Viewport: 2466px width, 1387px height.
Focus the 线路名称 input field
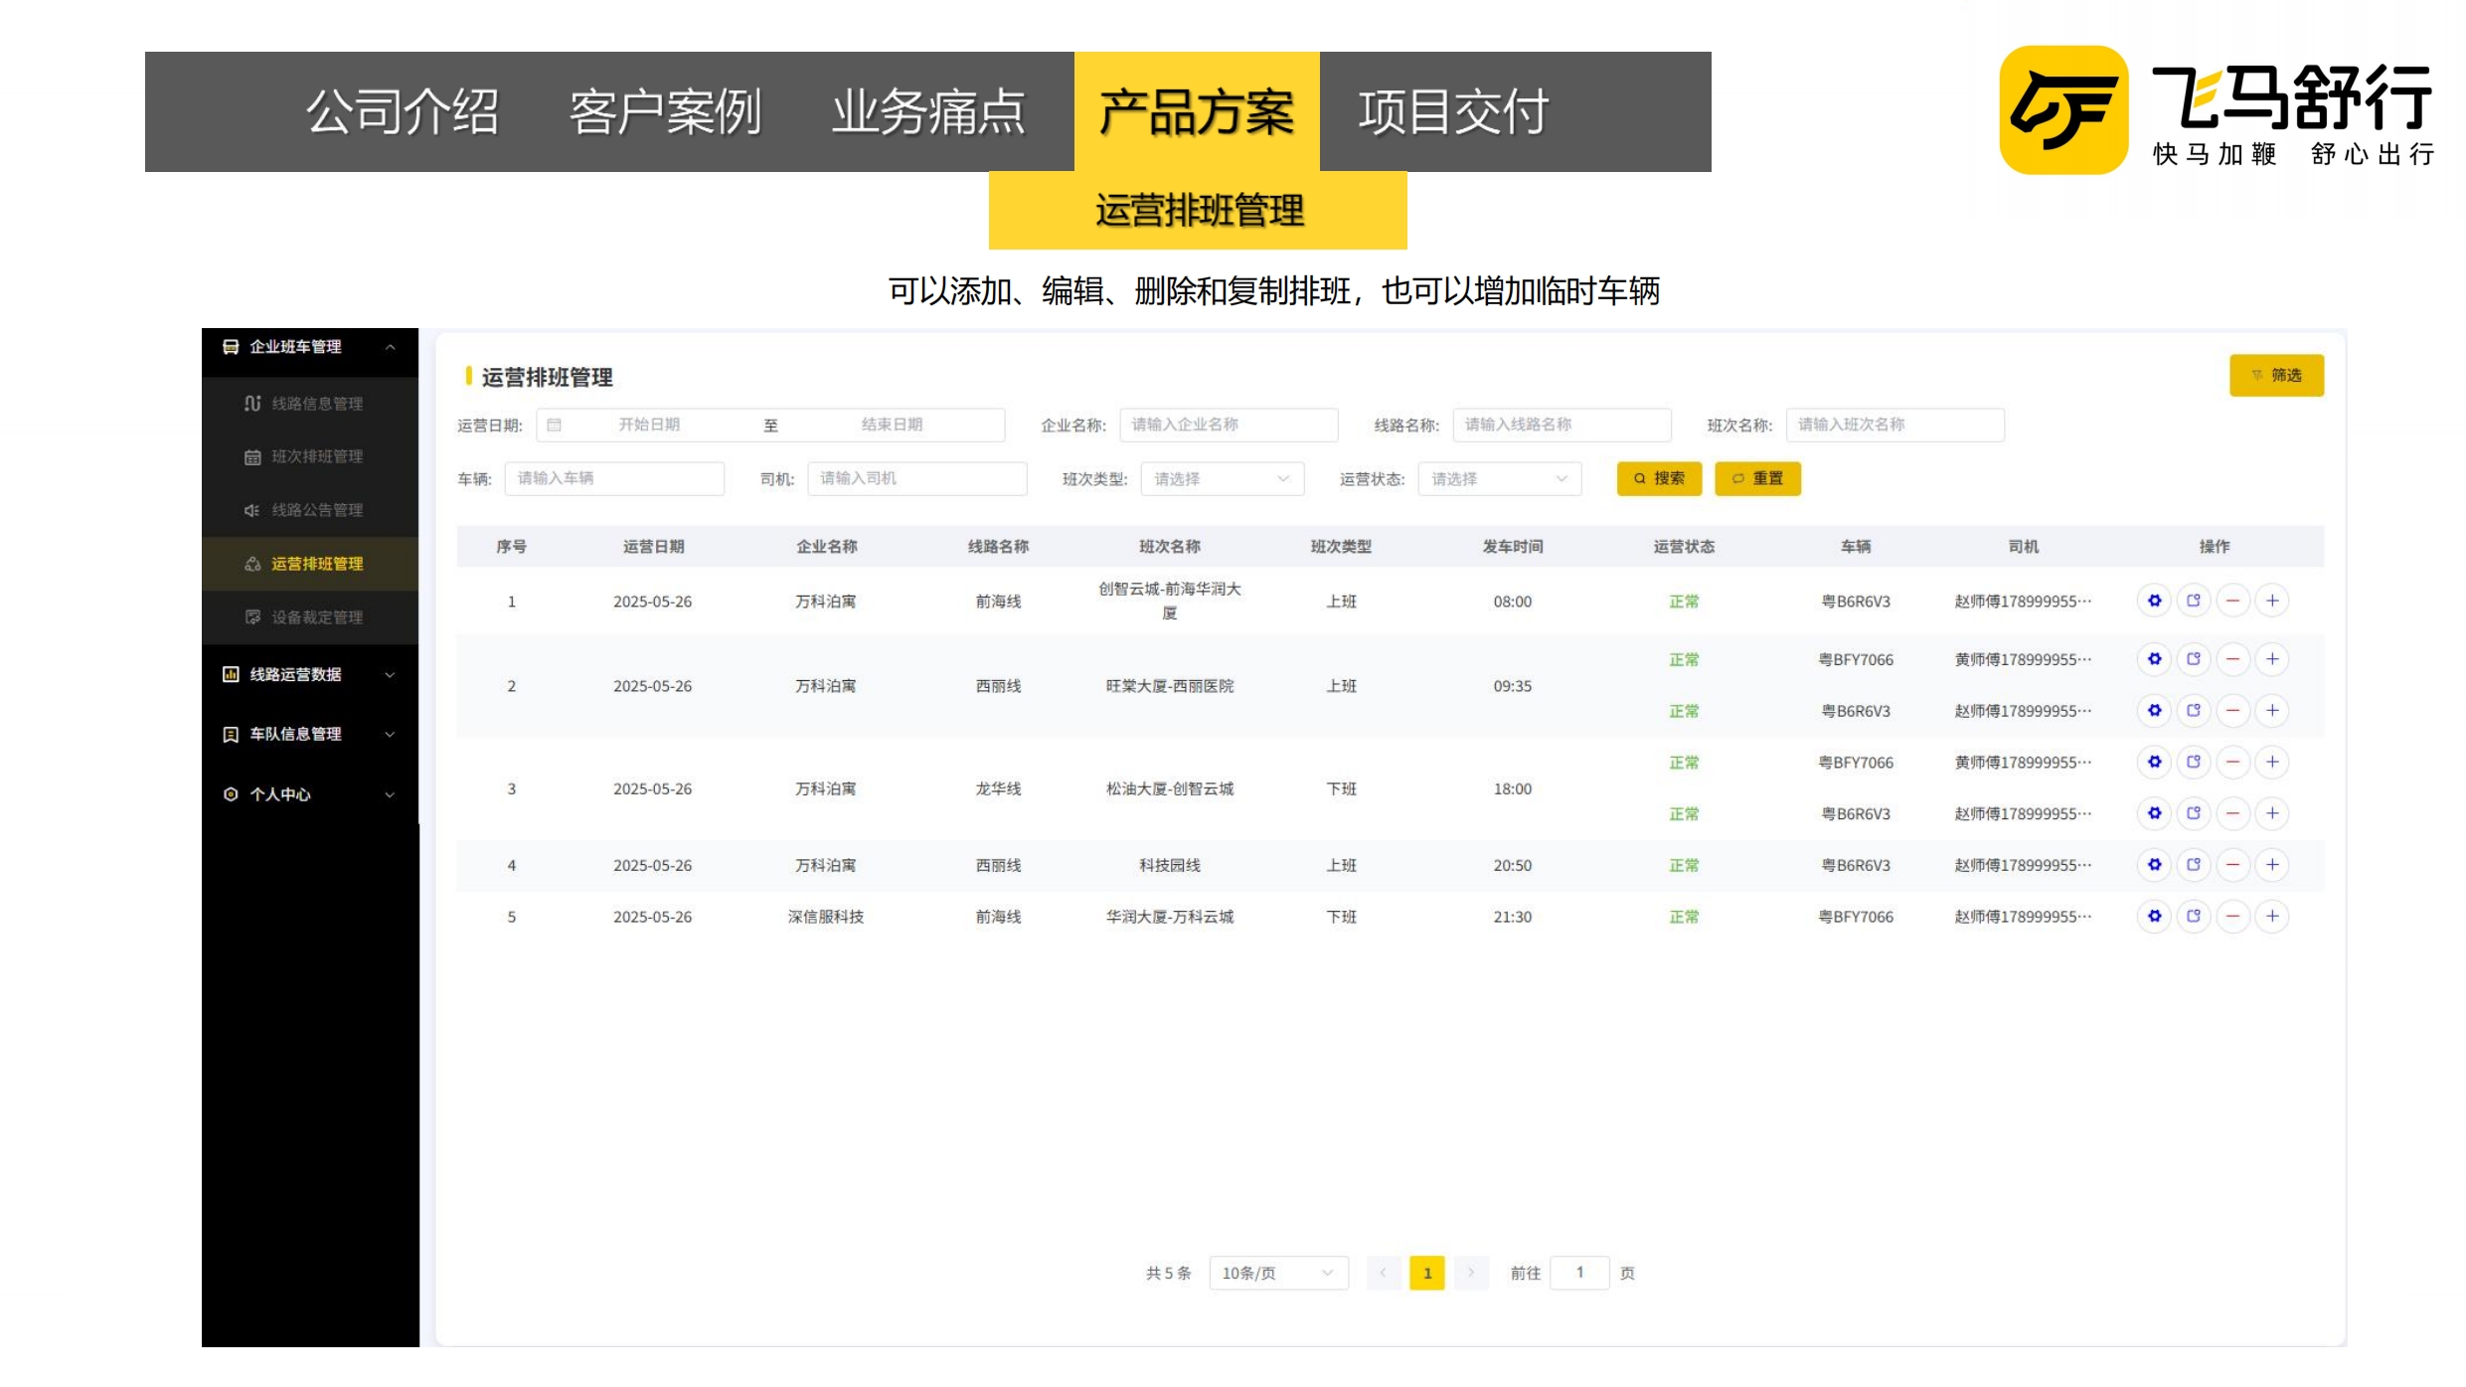(1562, 425)
